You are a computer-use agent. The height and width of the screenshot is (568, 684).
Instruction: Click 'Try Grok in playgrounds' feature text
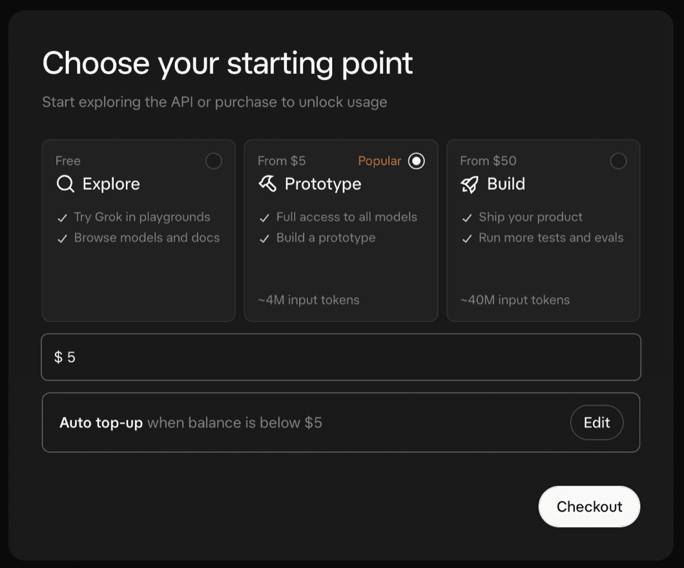141,217
